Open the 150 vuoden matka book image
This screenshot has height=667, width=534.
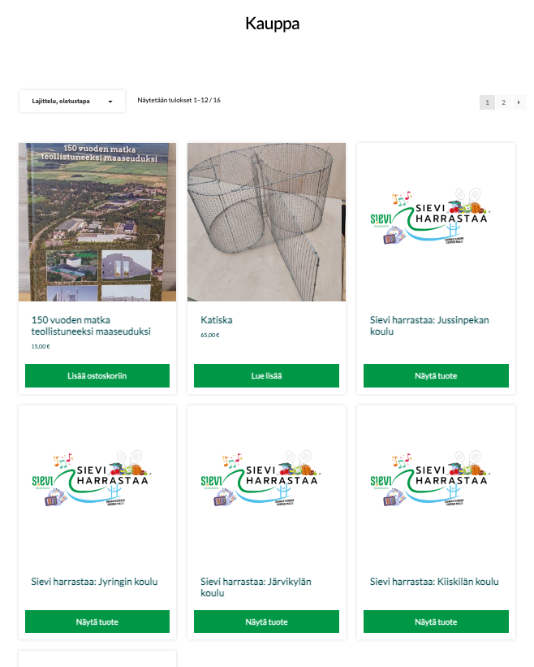(97, 222)
